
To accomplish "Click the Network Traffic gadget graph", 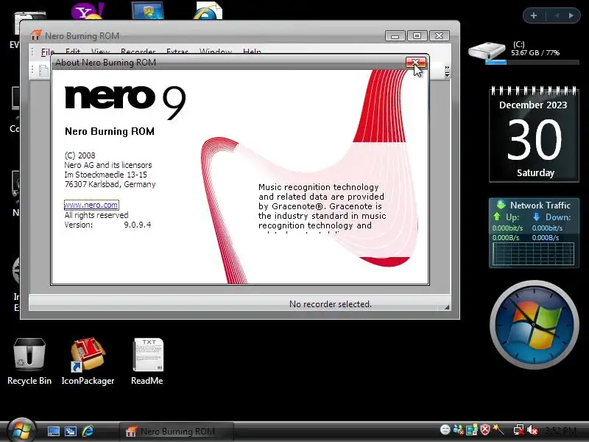I will tap(533, 254).
